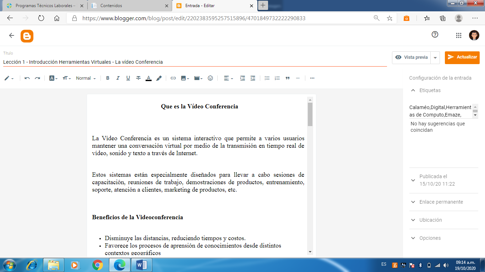485x272 pixels.
Task: Expand the Enlace permanente section
Action: tap(441, 202)
